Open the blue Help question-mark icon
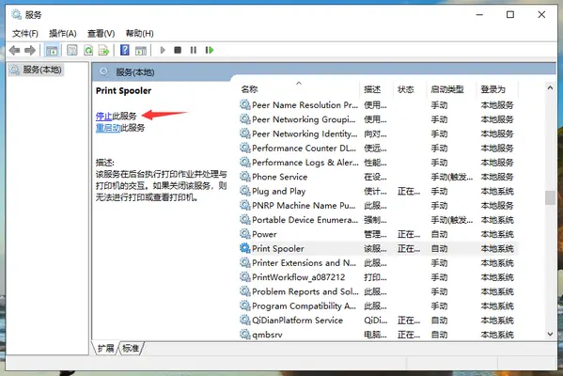This screenshot has width=563, height=376. tap(125, 50)
